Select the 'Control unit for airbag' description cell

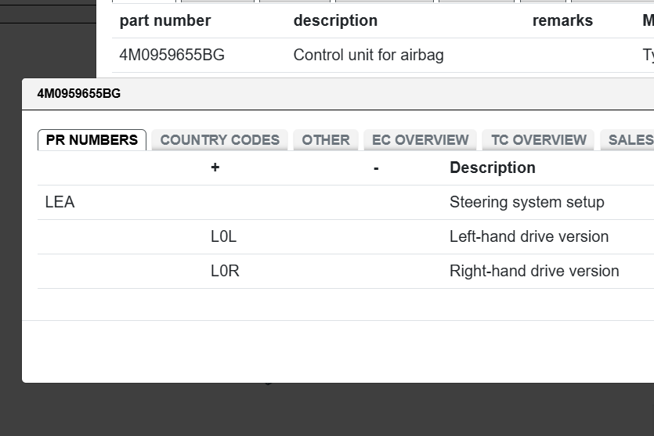click(x=368, y=56)
